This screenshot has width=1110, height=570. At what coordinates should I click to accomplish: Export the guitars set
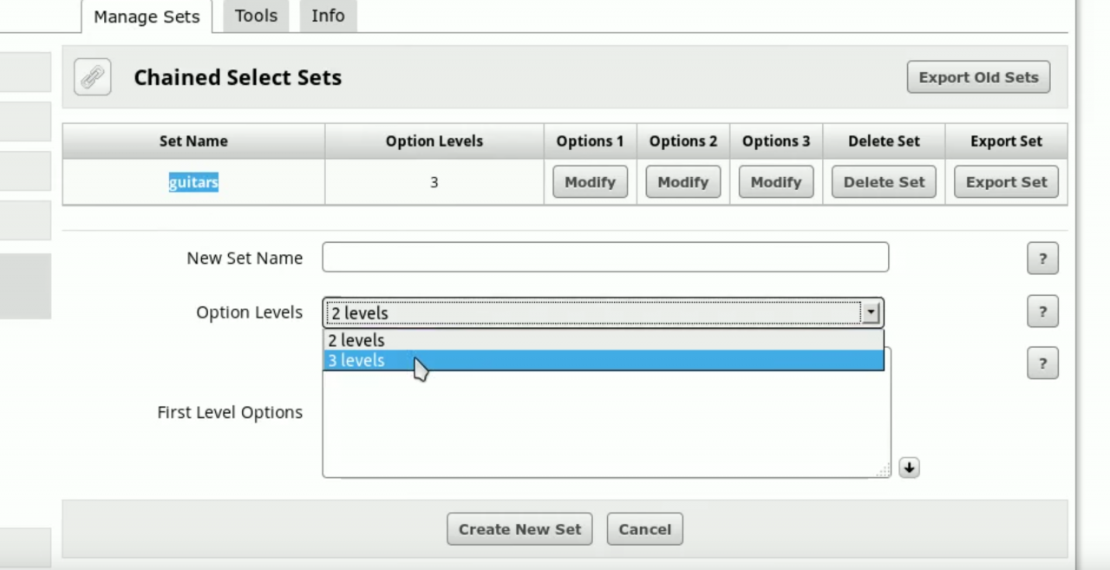coord(1006,182)
